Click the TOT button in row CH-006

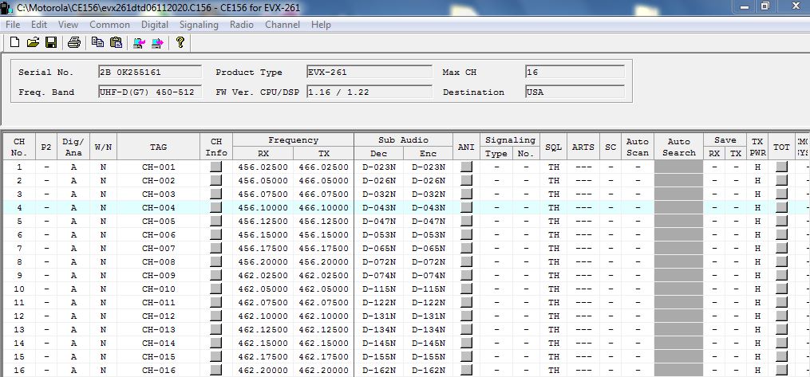click(781, 234)
